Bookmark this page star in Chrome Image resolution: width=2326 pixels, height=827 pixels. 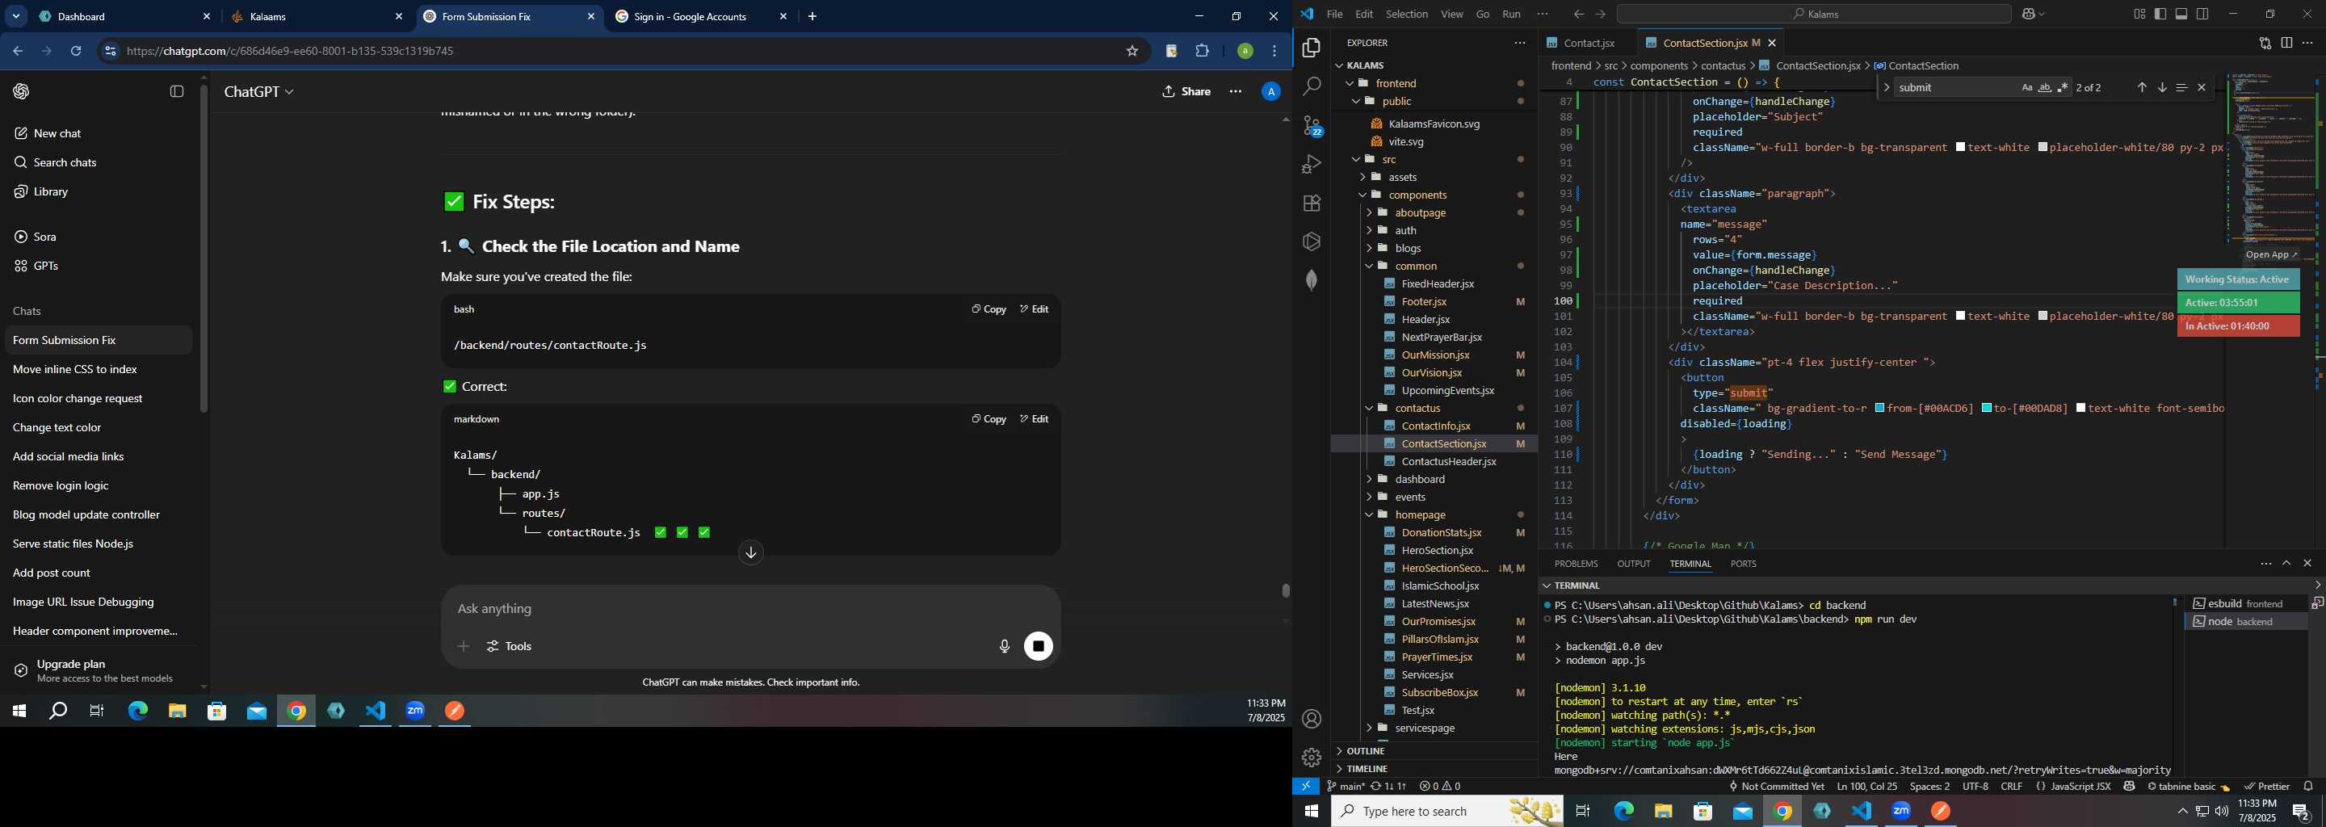point(1132,52)
